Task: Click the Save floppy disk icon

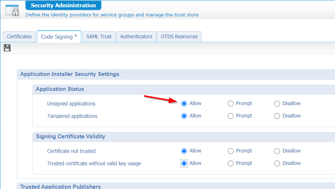Action: pyautogui.click(x=7, y=48)
